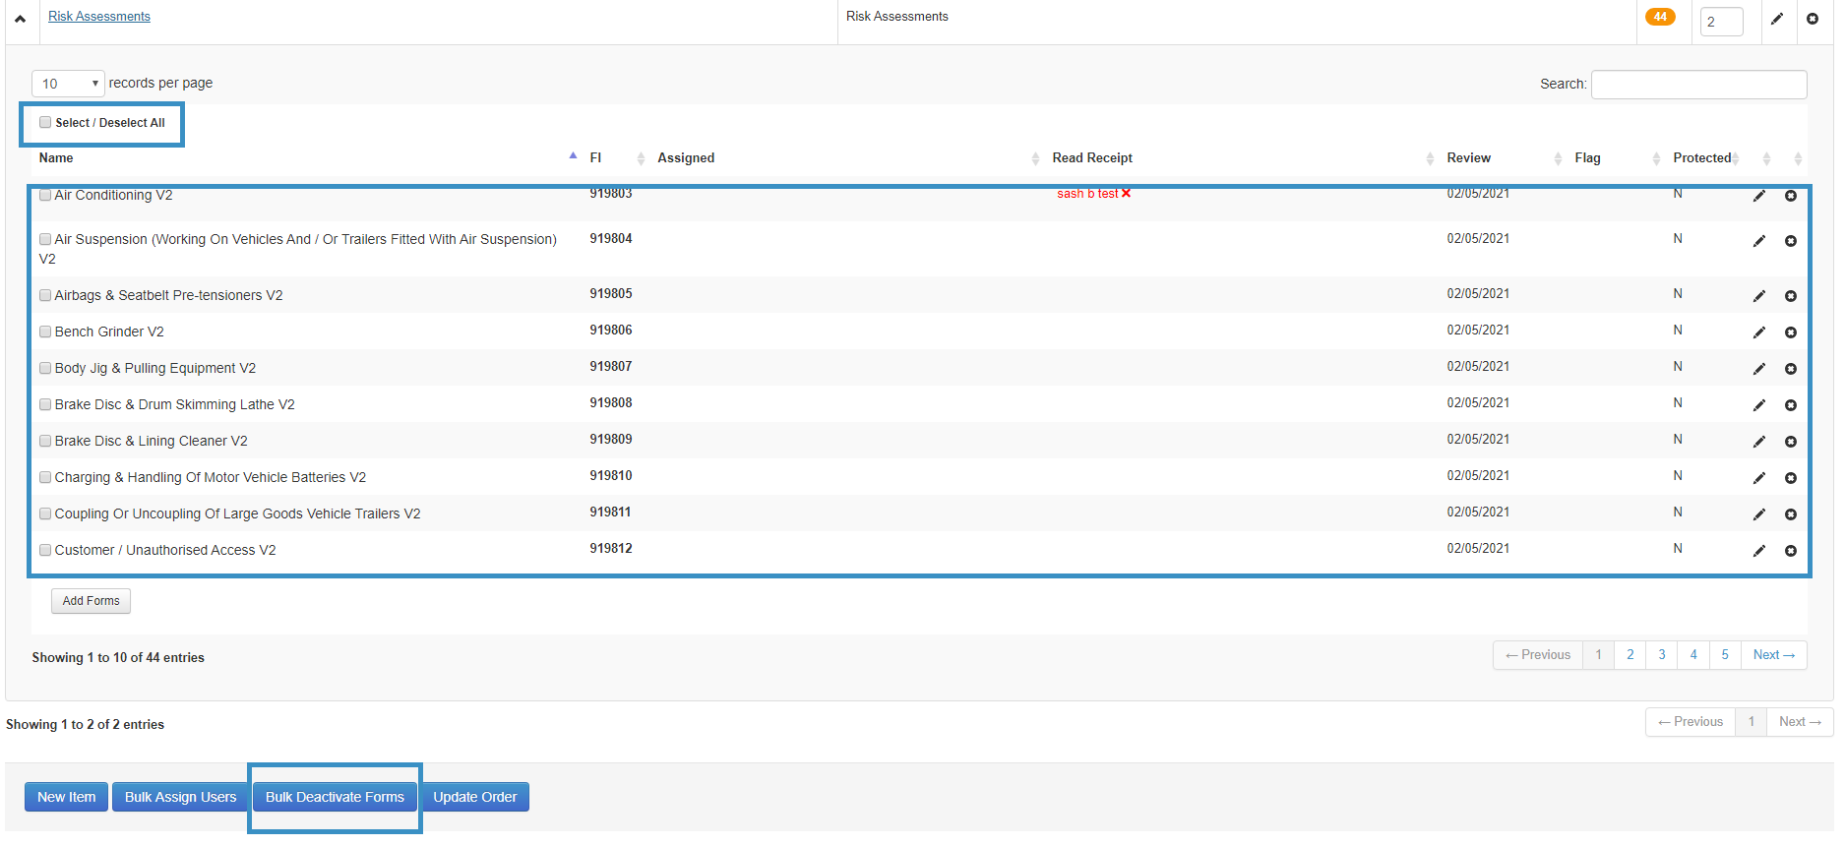Remove the Airbags & Seatbelt Pre-tensioners form

(x=1791, y=296)
